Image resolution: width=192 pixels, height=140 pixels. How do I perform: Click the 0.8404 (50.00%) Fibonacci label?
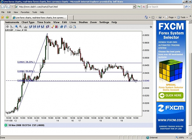26,71
